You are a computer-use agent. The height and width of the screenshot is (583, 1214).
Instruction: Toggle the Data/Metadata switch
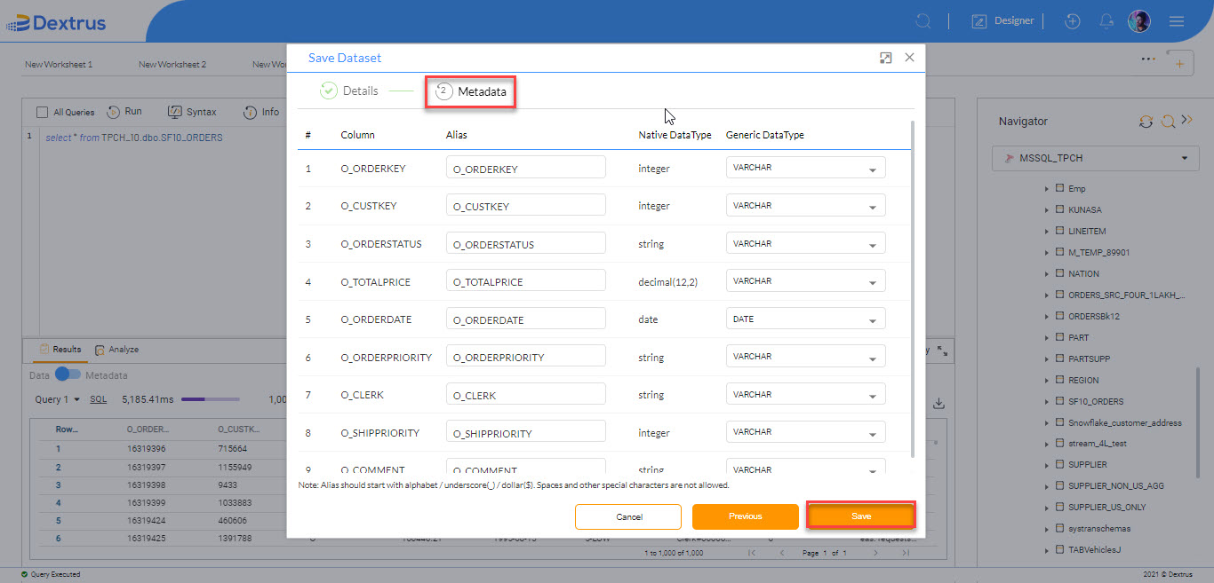point(68,375)
